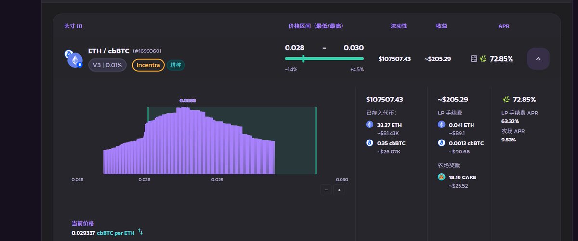Open the APR calculator icon
578x241 pixels.
[x=474, y=59]
